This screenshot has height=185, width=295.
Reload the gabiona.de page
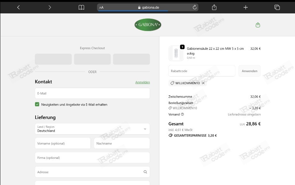(x=195, y=7)
